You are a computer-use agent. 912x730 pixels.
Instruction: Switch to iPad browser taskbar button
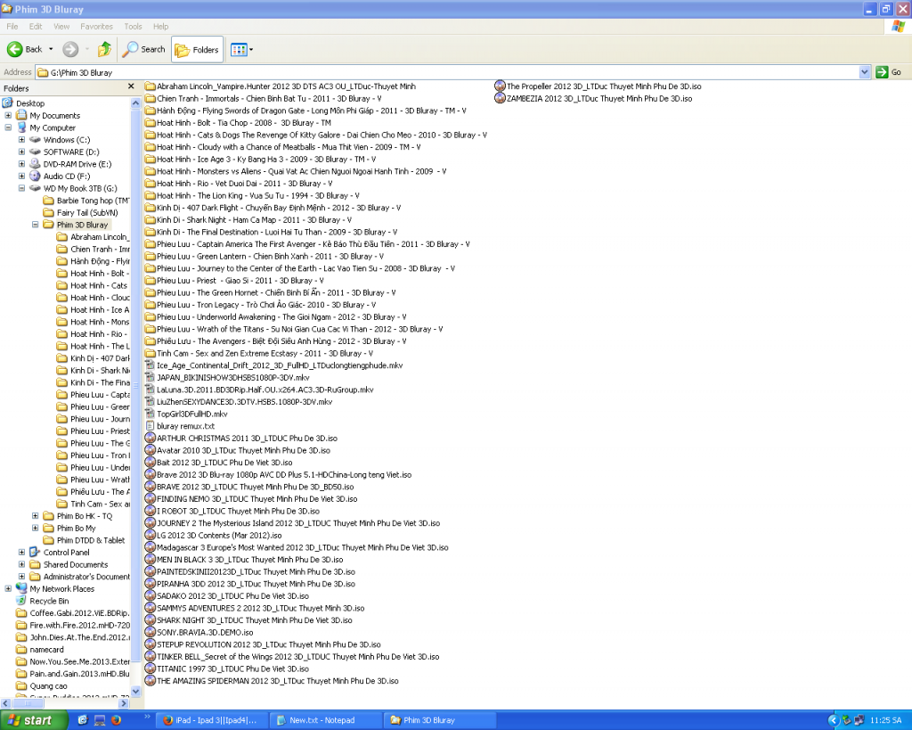click(212, 720)
